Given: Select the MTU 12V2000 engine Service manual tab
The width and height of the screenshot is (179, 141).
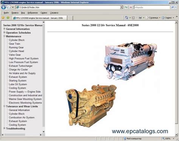Looking at the screenshot, I should pos(40,18).
